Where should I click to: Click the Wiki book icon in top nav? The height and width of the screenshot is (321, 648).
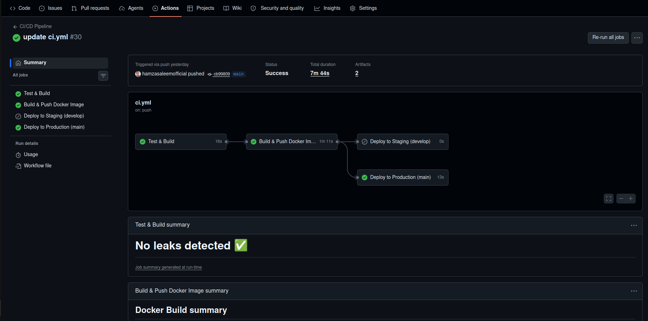click(226, 8)
